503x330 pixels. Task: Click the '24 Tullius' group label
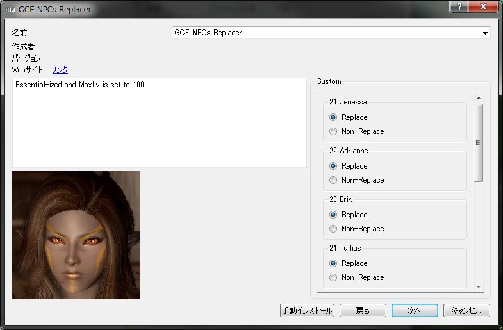coord(345,248)
